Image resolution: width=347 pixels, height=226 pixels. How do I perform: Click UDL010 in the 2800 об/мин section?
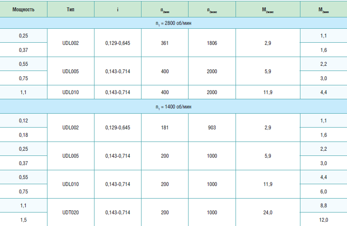point(71,92)
